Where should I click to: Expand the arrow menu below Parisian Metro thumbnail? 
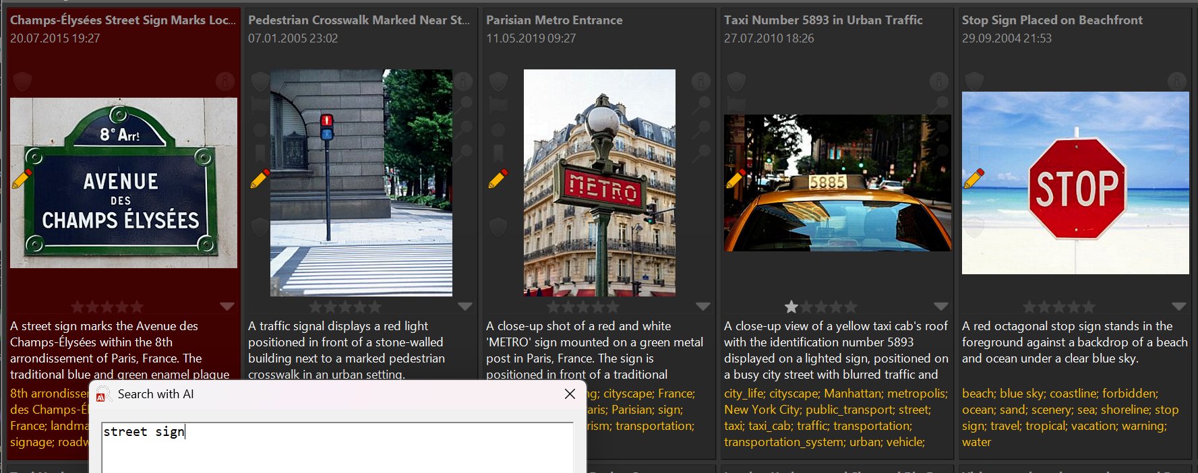point(703,307)
